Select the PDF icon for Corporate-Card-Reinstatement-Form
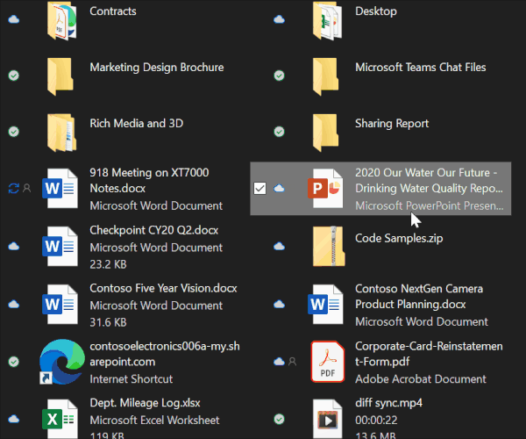Viewport: 526px width, 439px height. tap(326, 361)
